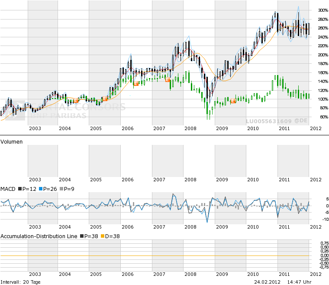Click the blue MACD P=26 legend swatch
The image size is (329, 285).
point(40,189)
